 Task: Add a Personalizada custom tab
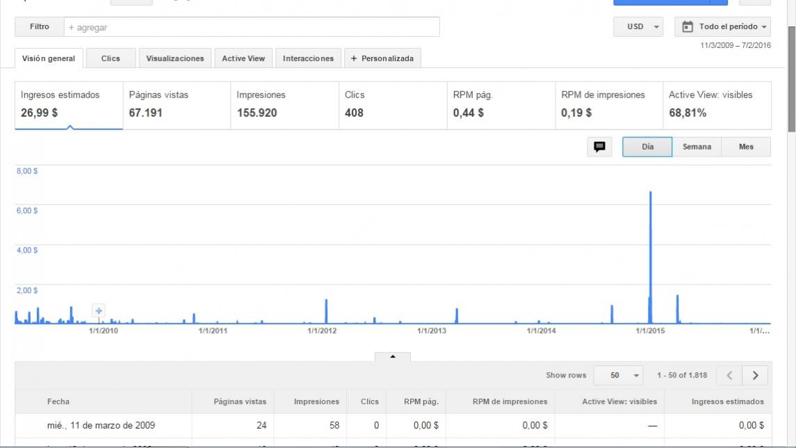382,58
